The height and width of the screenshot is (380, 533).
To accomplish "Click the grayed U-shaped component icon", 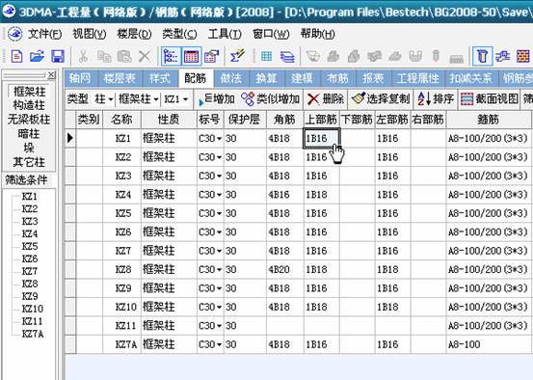I will tap(415, 57).
